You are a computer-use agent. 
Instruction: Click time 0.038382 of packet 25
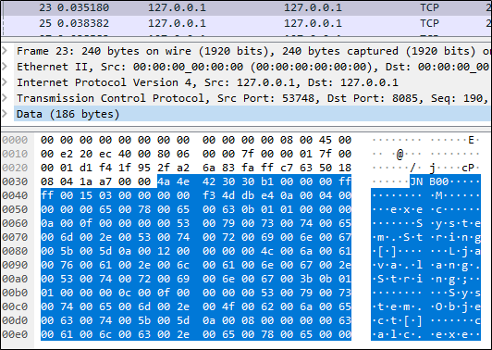click(x=83, y=23)
